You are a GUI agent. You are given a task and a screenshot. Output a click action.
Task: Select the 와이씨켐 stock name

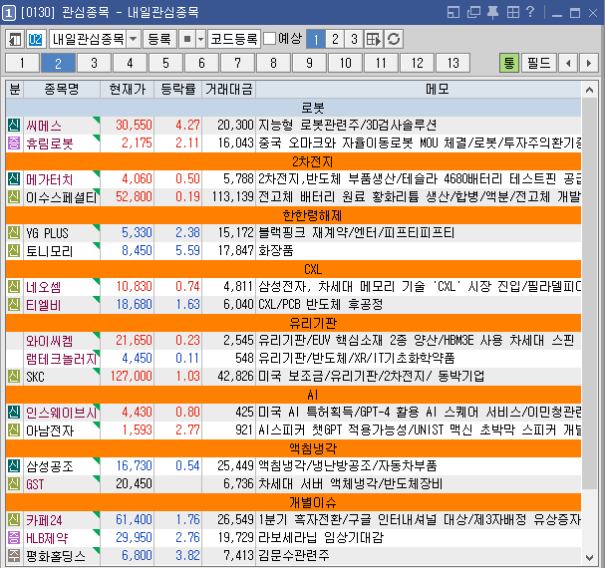[x=50, y=341]
